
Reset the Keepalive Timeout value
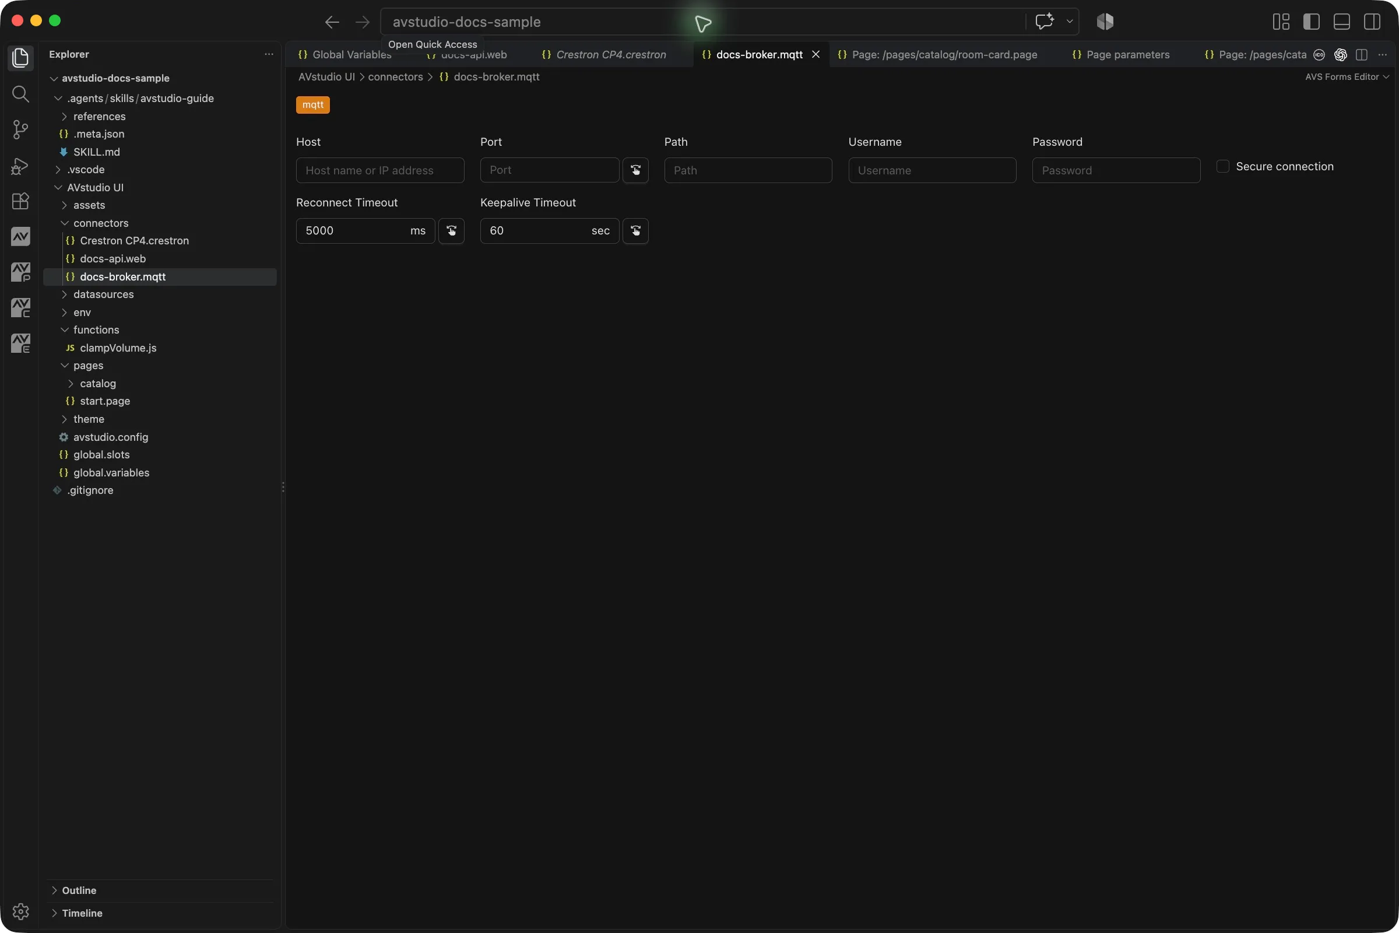point(635,231)
